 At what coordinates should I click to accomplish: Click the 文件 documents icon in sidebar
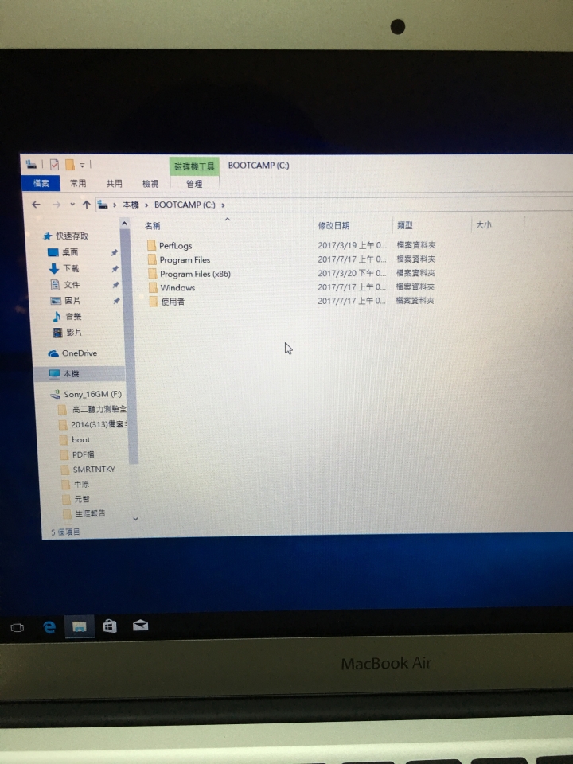[55, 285]
